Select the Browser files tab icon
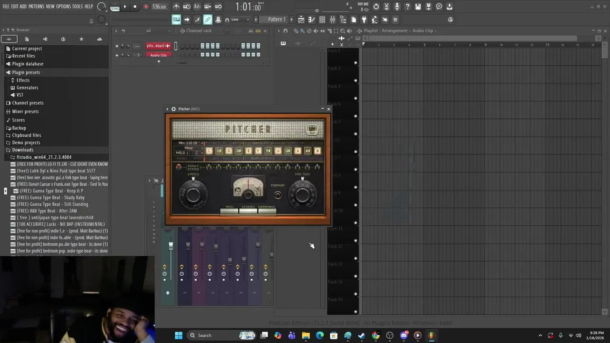 (x=27, y=39)
